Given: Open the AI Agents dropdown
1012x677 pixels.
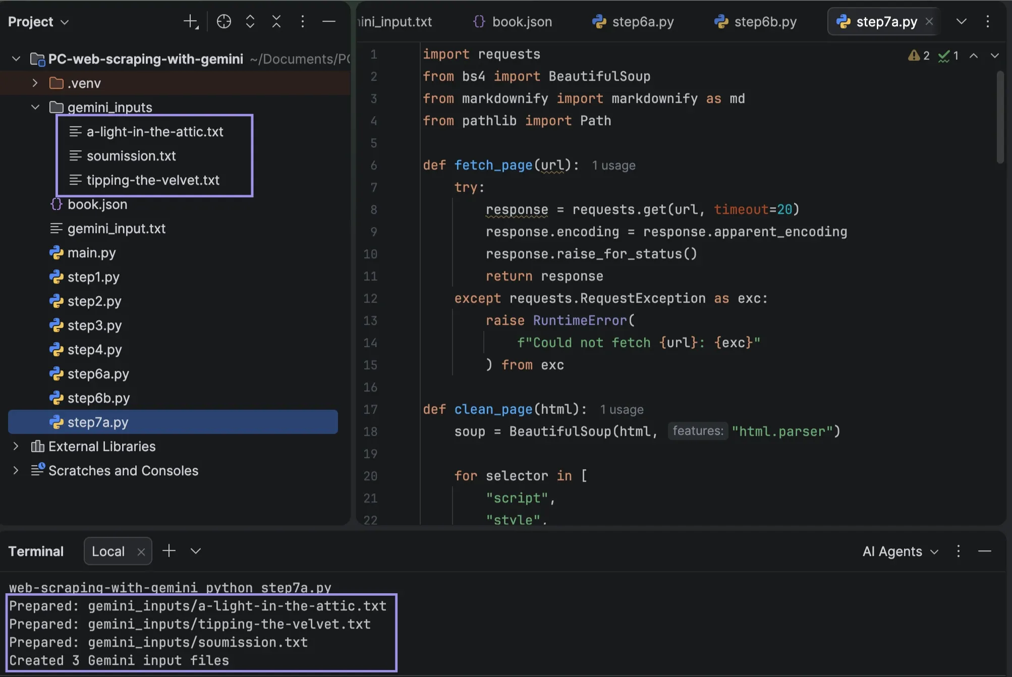Looking at the screenshot, I should pos(901,551).
